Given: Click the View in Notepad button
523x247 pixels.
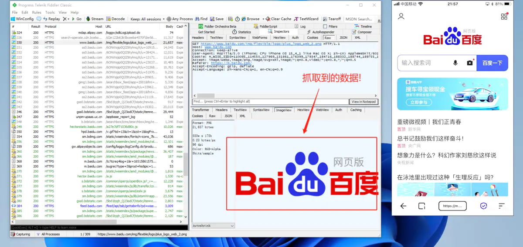Looking at the screenshot, I should click(x=363, y=102).
